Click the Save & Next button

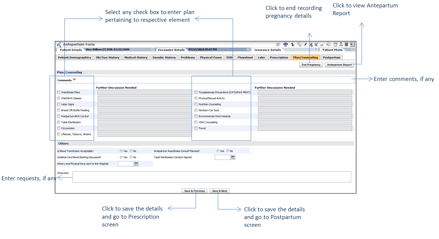220,191
